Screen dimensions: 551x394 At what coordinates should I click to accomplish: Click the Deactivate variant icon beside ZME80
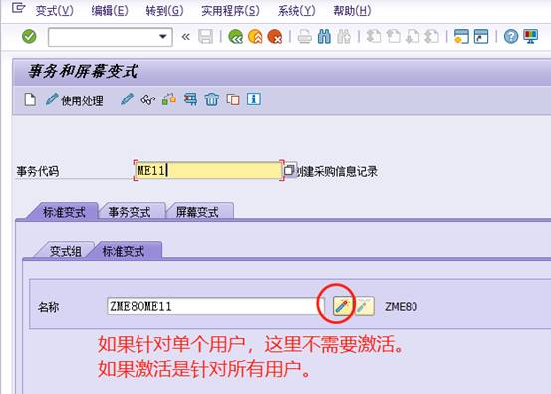(364, 306)
